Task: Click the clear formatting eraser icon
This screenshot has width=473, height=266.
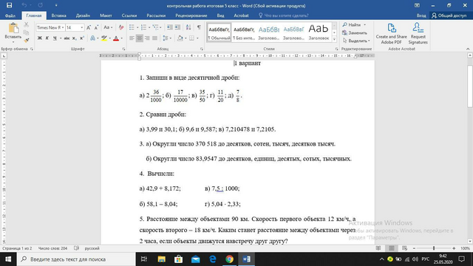Action: (x=121, y=27)
